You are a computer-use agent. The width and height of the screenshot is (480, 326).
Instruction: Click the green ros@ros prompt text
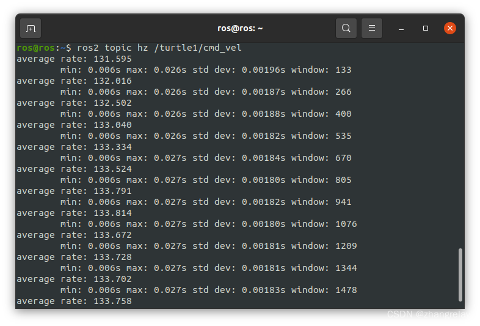(36, 48)
